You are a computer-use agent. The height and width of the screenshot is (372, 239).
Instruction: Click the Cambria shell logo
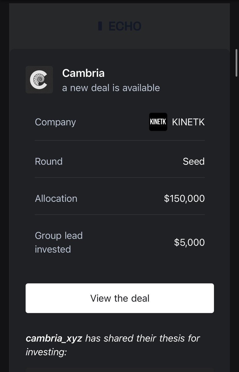pos(39,80)
